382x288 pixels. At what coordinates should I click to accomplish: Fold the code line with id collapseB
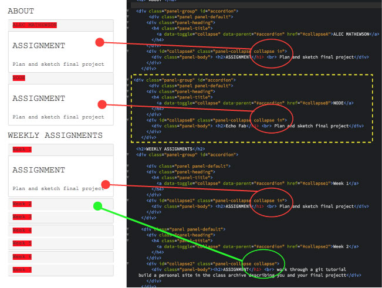point(128,120)
